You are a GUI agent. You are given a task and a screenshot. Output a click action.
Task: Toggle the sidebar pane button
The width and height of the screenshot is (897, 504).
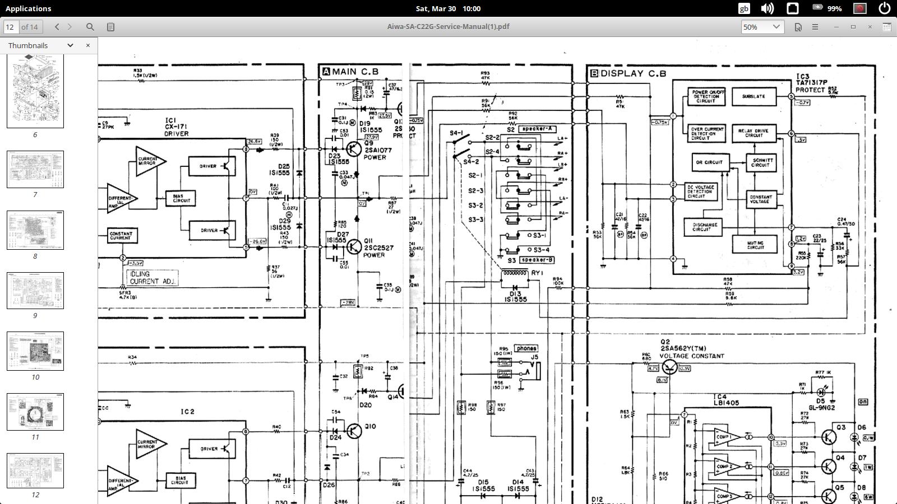[110, 26]
